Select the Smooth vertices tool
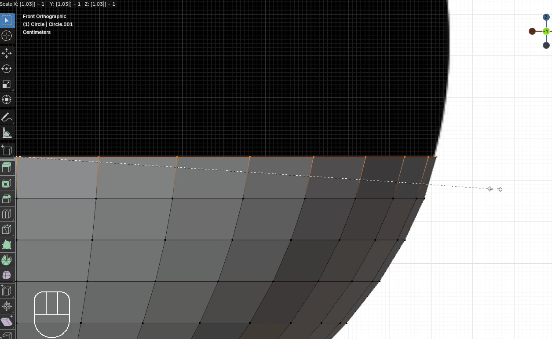Image resolution: width=552 pixels, height=339 pixels. [7, 276]
